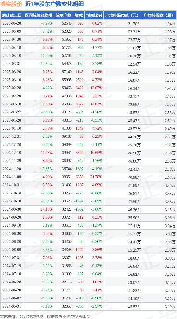The height and width of the screenshot is (319, 177).
Task: Select the 统计截止日 column header
Action: coord(12,15)
